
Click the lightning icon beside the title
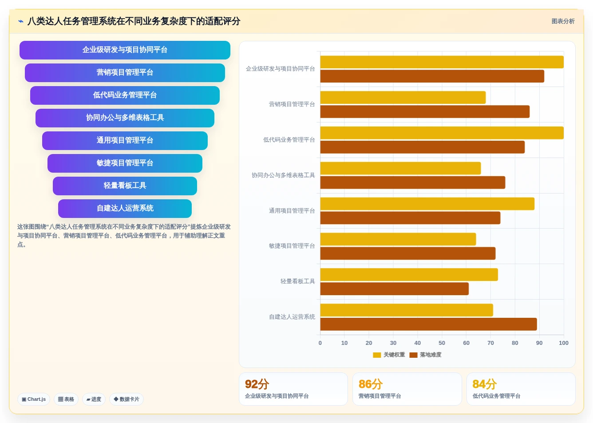[21, 21]
